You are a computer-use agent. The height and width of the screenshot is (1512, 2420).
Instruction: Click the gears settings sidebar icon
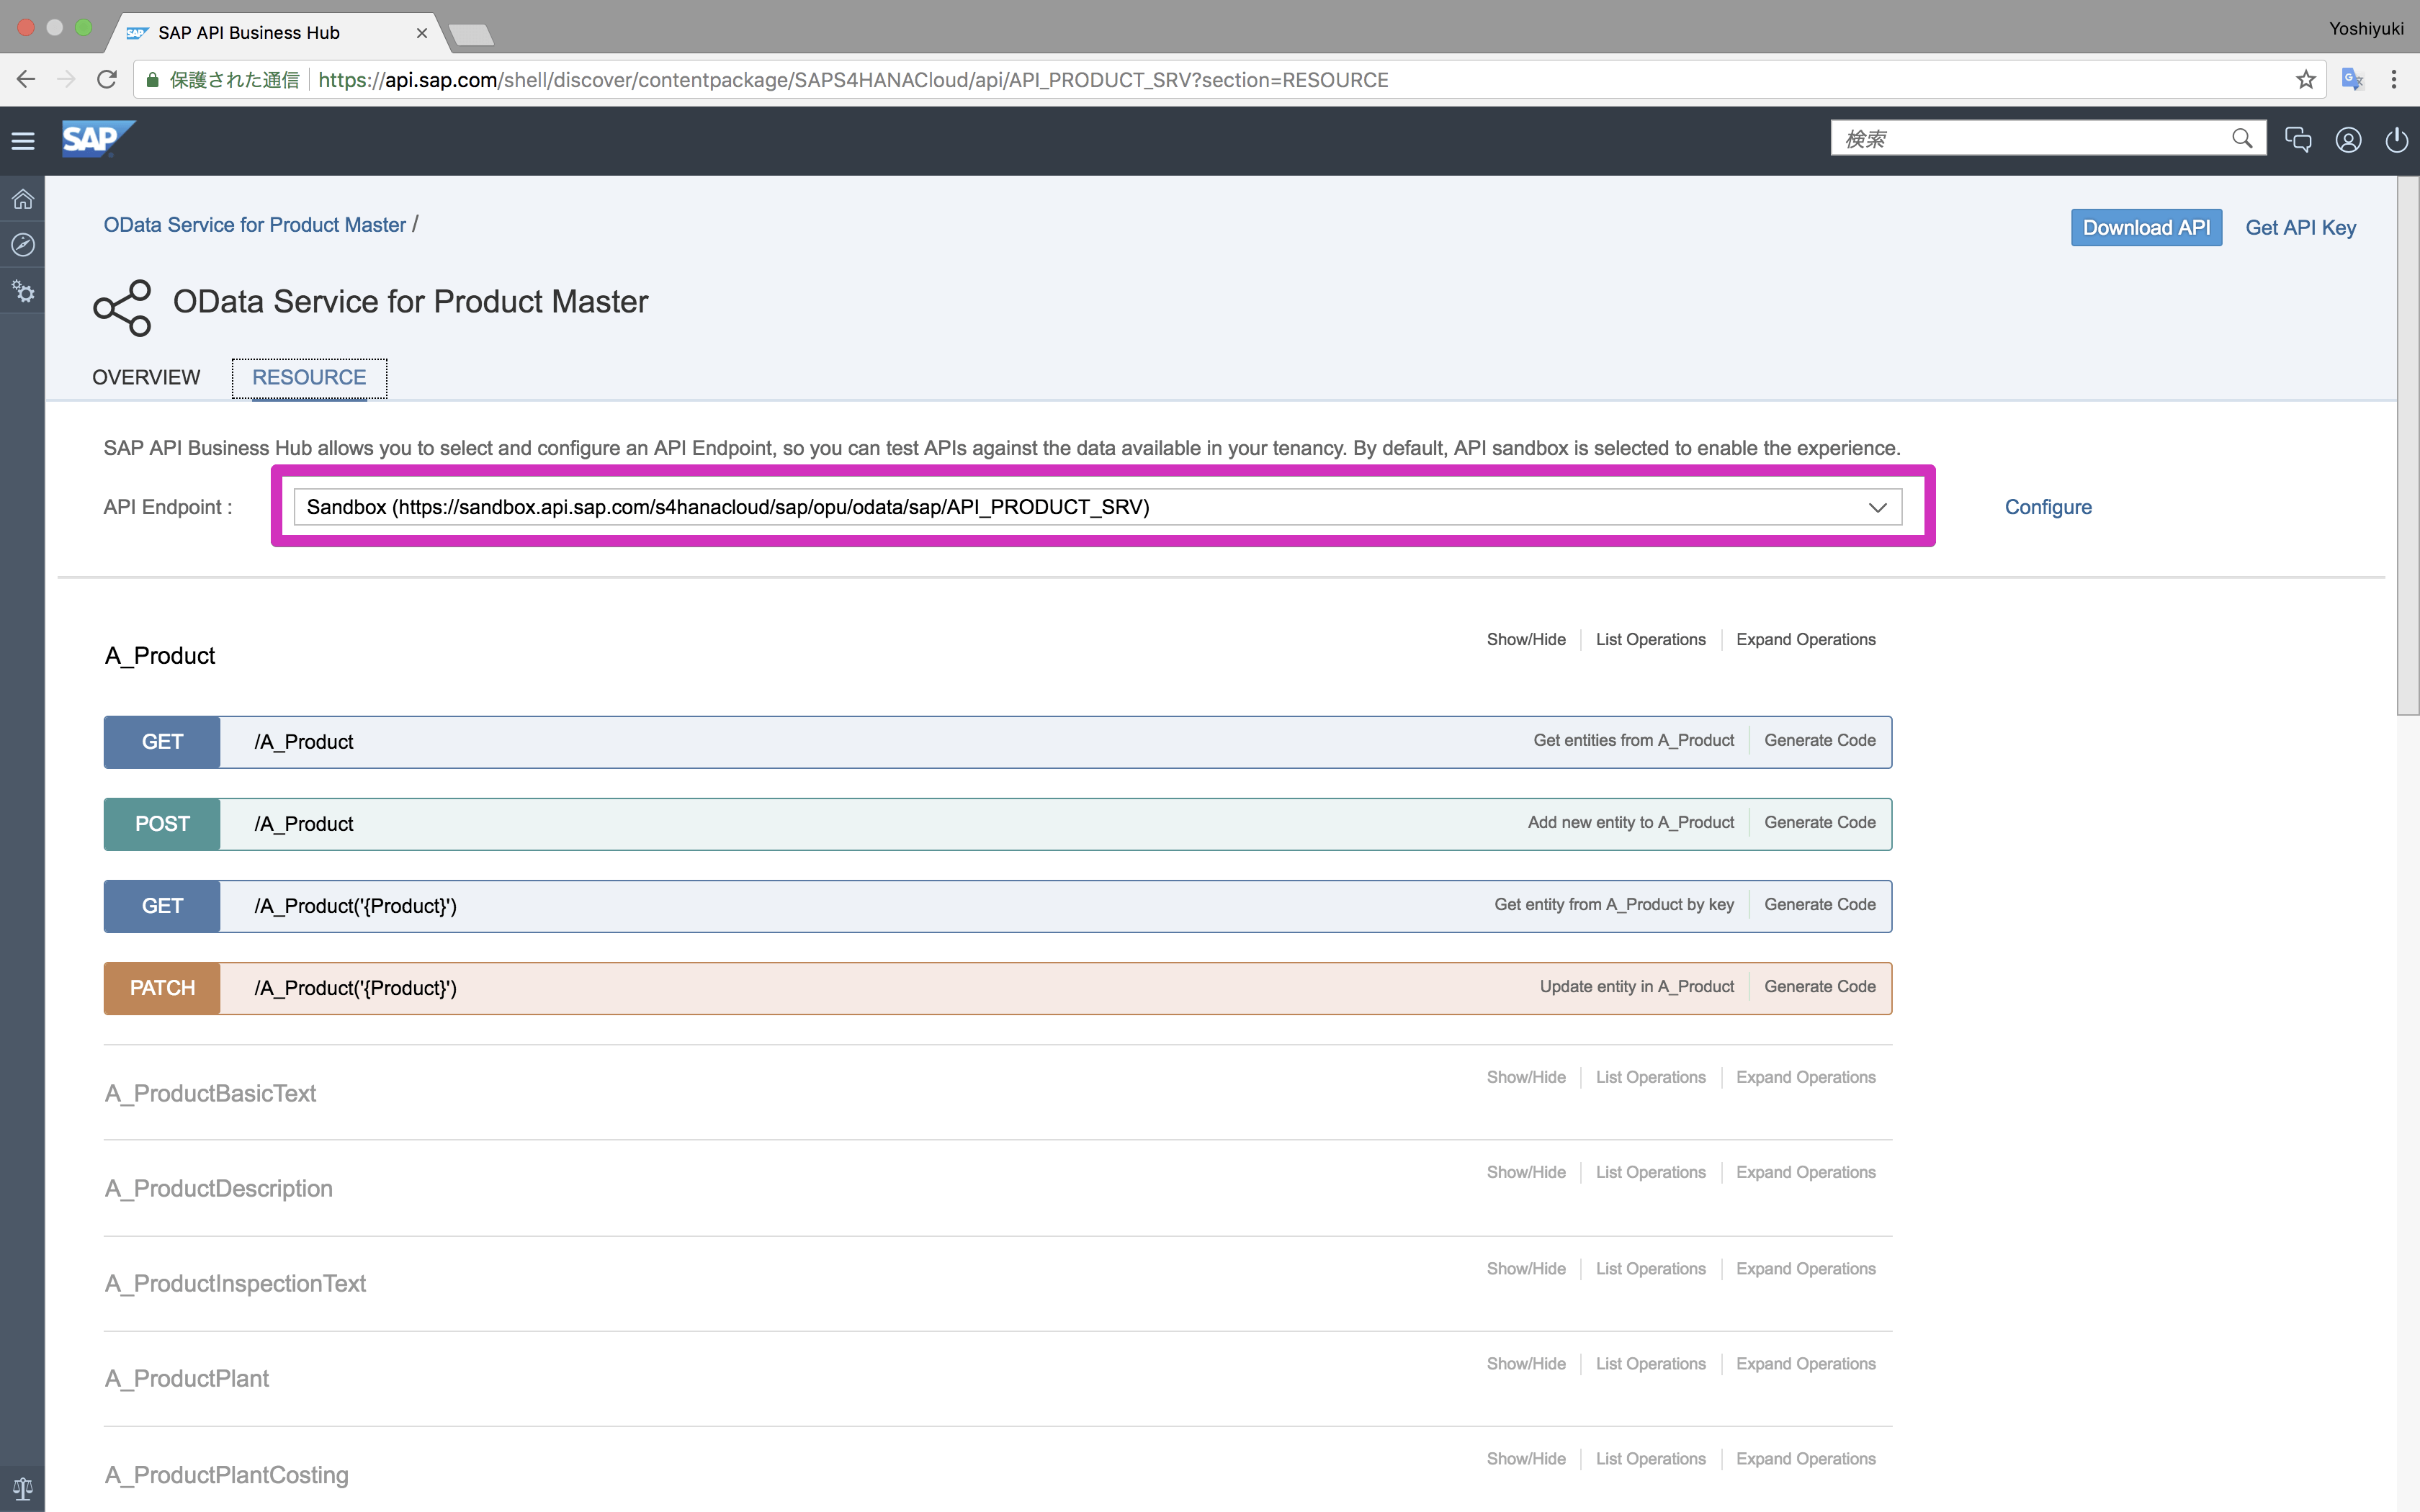pos(23,292)
